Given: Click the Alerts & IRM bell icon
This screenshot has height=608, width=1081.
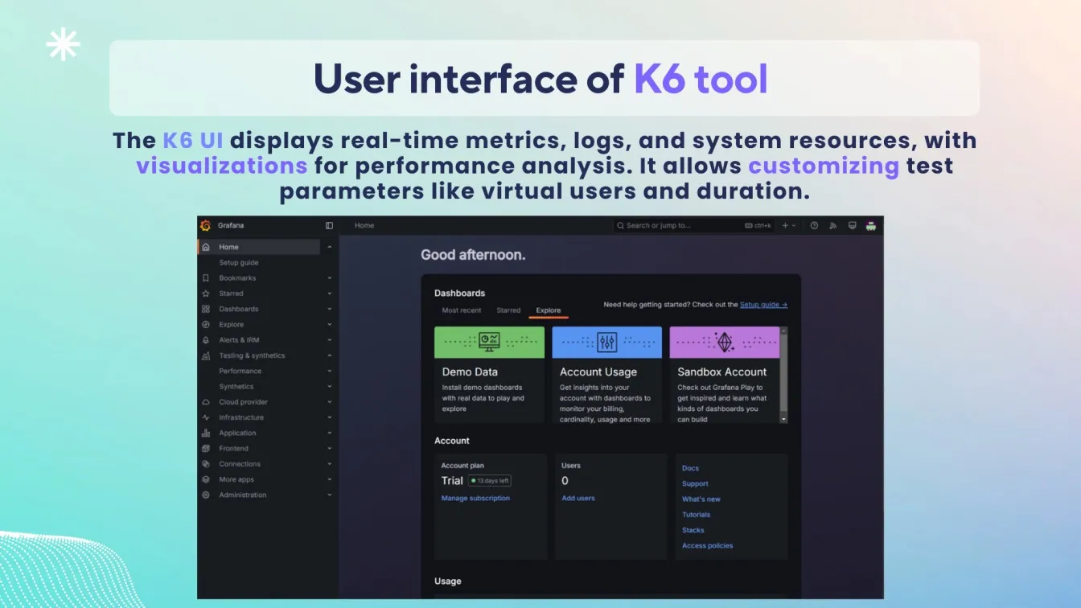Looking at the screenshot, I should (x=206, y=340).
